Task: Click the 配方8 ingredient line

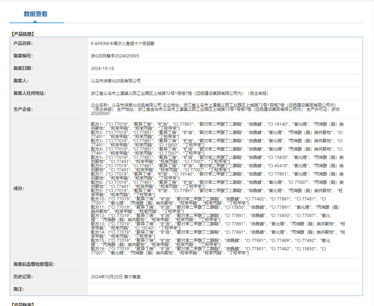Action: pyautogui.click(x=217, y=184)
